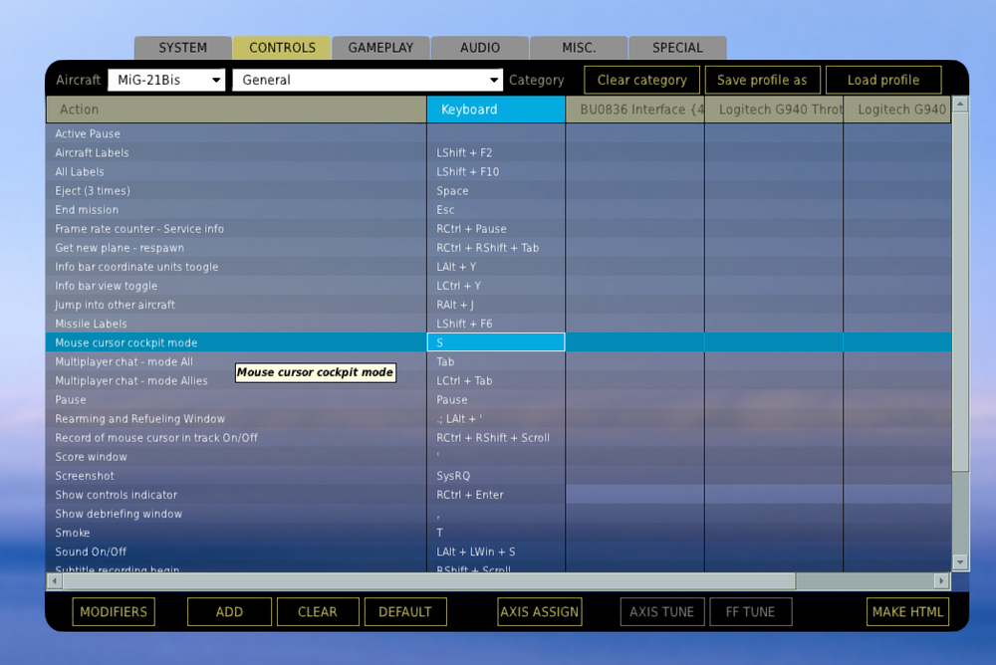Click the Load profile button
996x665 pixels.
coord(882,80)
